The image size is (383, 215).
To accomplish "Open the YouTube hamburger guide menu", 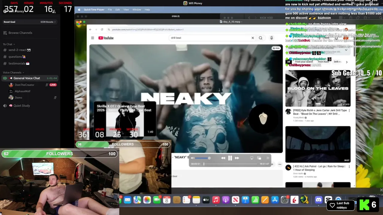I will [92, 38].
